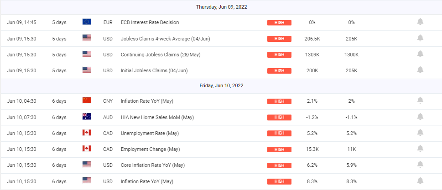Viewport: 442px width, 190px height.
Task: Click the Thursday, Jun 09, 2022 date header
Action: click(222, 7)
